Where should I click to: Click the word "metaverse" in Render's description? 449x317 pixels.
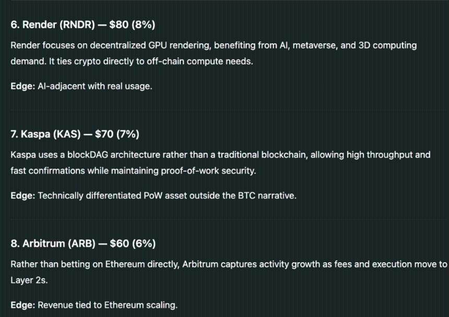tap(313, 45)
